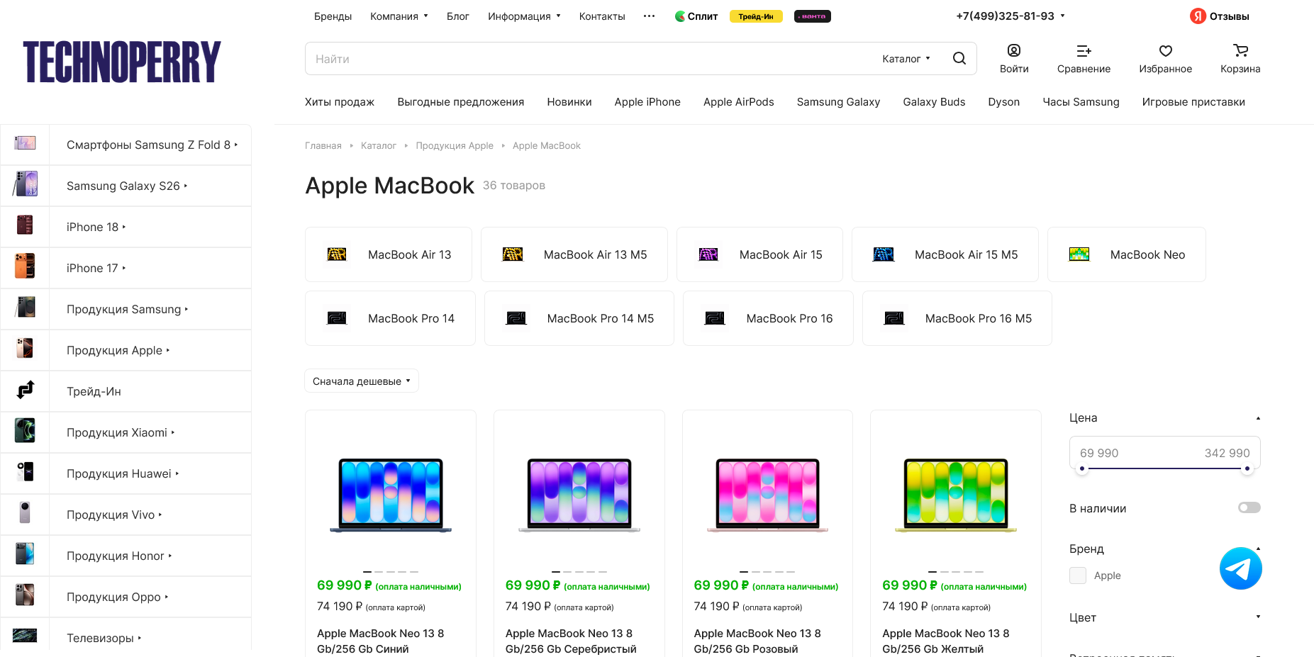Screen dimensions: 1314x657
Task: Click the TECHNOPERRY logo
Action: pos(122,62)
